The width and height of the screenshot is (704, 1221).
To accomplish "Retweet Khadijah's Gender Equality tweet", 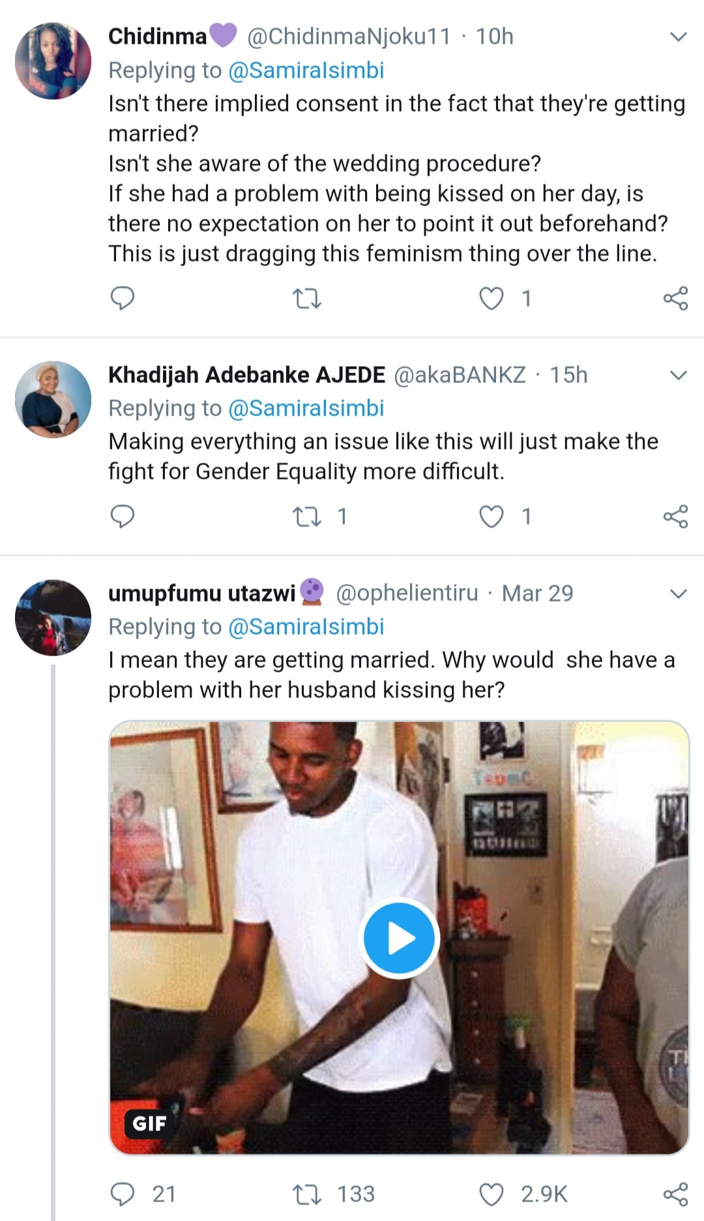I will [x=306, y=517].
